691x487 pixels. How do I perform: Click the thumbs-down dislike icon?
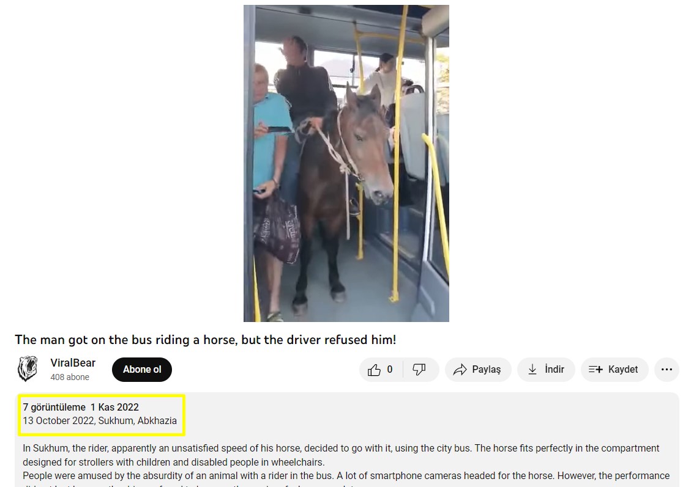point(419,370)
